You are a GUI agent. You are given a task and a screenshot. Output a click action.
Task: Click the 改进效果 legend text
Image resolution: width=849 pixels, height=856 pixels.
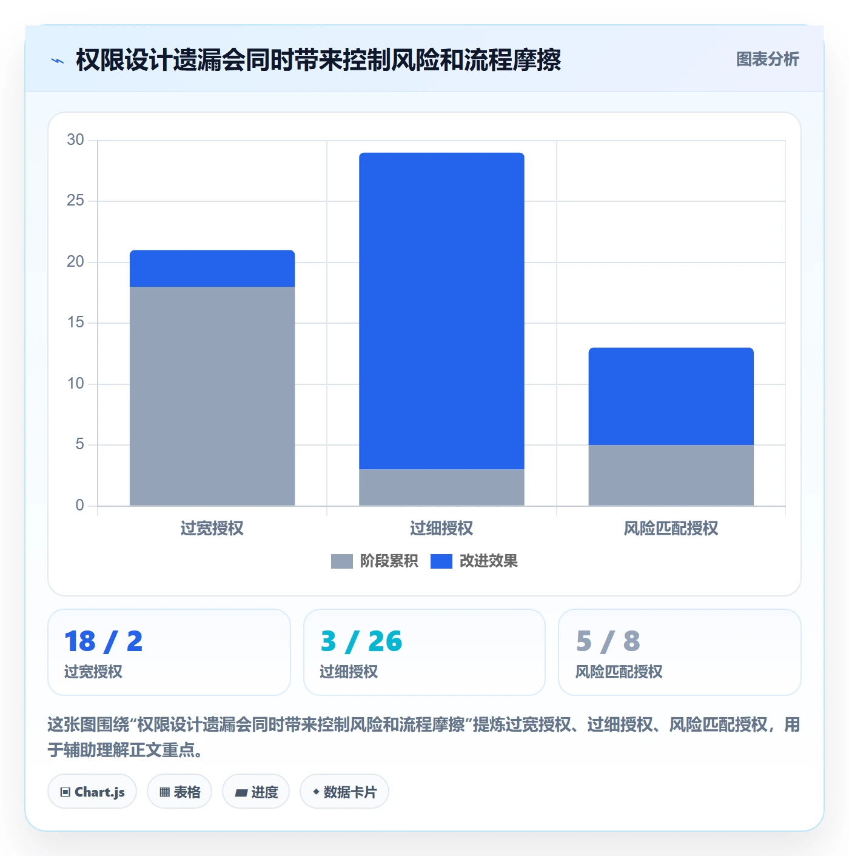point(488,561)
